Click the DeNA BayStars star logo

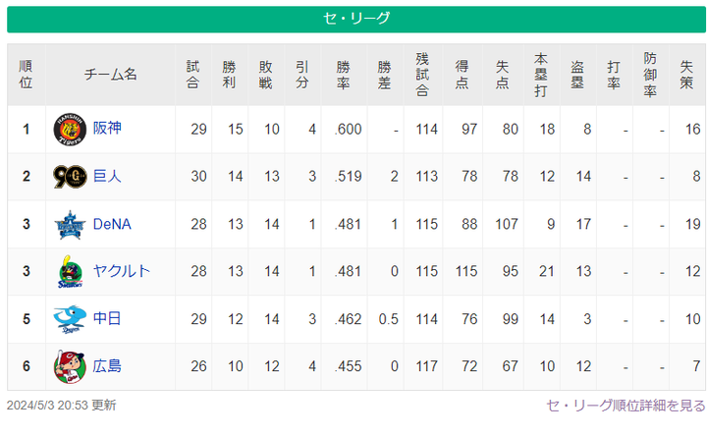[70, 225]
